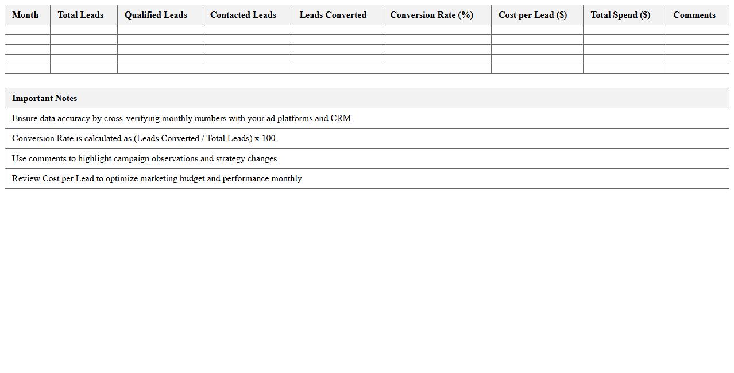Click the Comments column header
Viewport: 734px width, 373px height.
694,15
